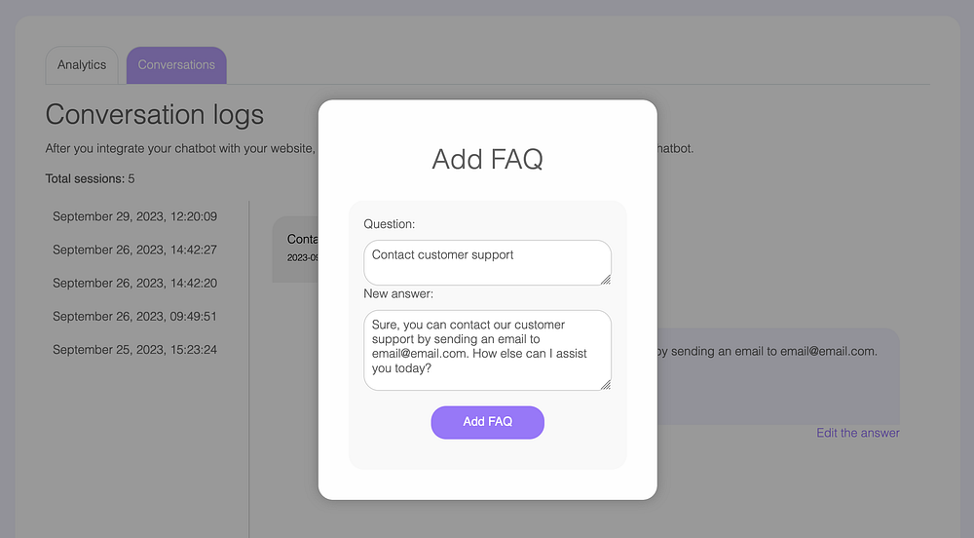This screenshot has height=538, width=974.
Task: Open the September 25, 2023, 15:23:24 session
Action: coord(134,349)
